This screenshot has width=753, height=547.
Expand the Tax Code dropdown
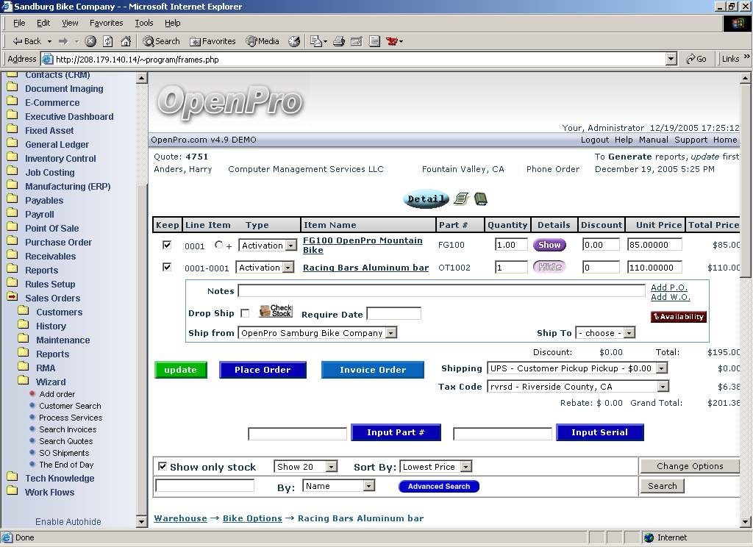pos(662,387)
